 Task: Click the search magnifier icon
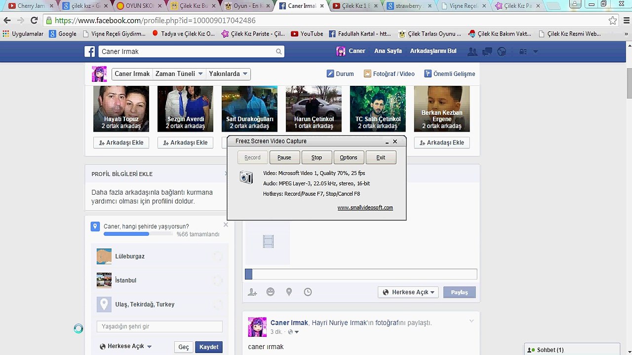[279, 51]
